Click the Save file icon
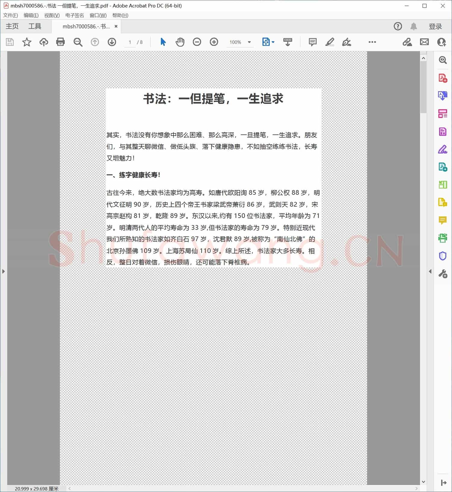452x492 pixels. (10, 42)
